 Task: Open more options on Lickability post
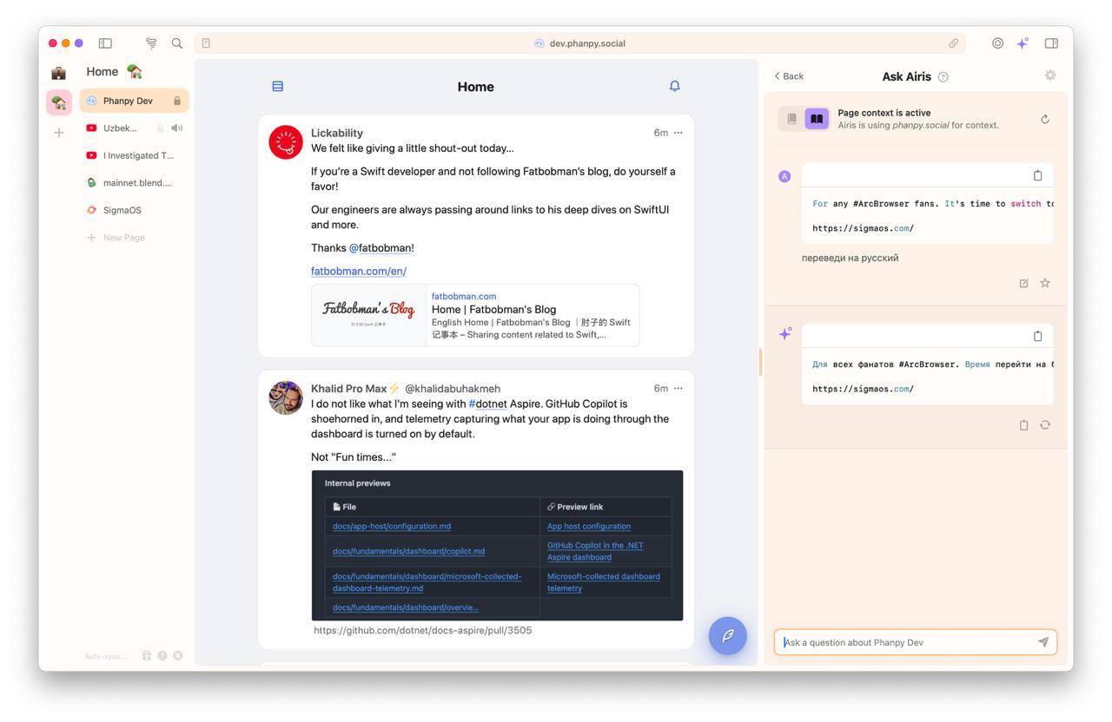(x=678, y=133)
